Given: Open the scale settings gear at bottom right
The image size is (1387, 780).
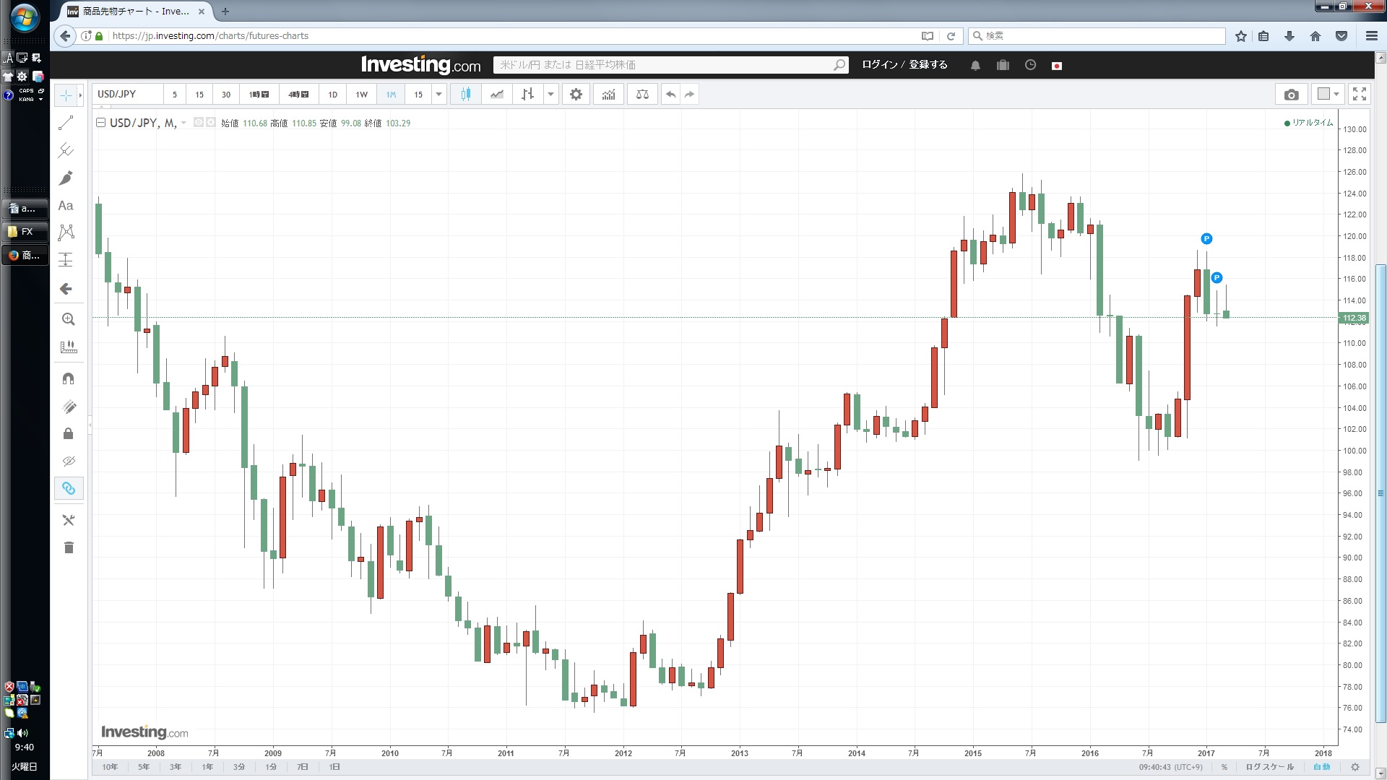Looking at the screenshot, I should tap(1355, 767).
